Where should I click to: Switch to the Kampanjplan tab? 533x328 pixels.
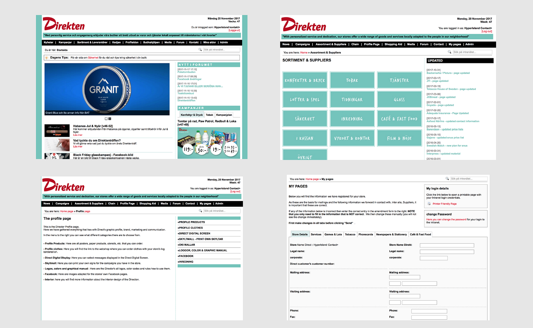[x=224, y=115]
